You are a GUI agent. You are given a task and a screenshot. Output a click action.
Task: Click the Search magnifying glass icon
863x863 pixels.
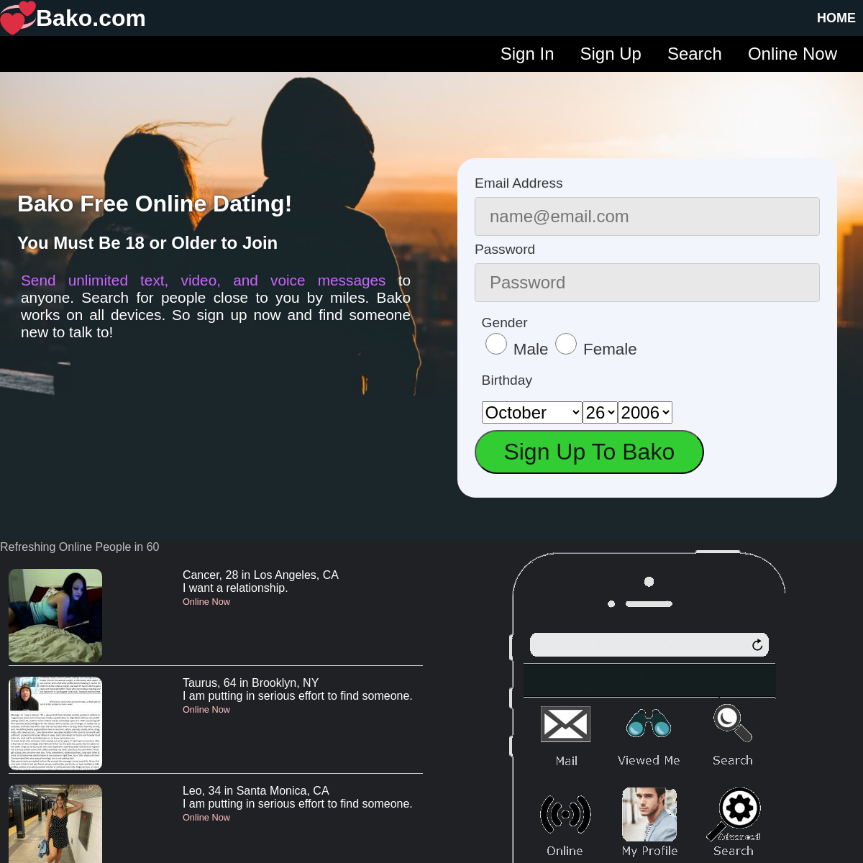tap(732, 723)
